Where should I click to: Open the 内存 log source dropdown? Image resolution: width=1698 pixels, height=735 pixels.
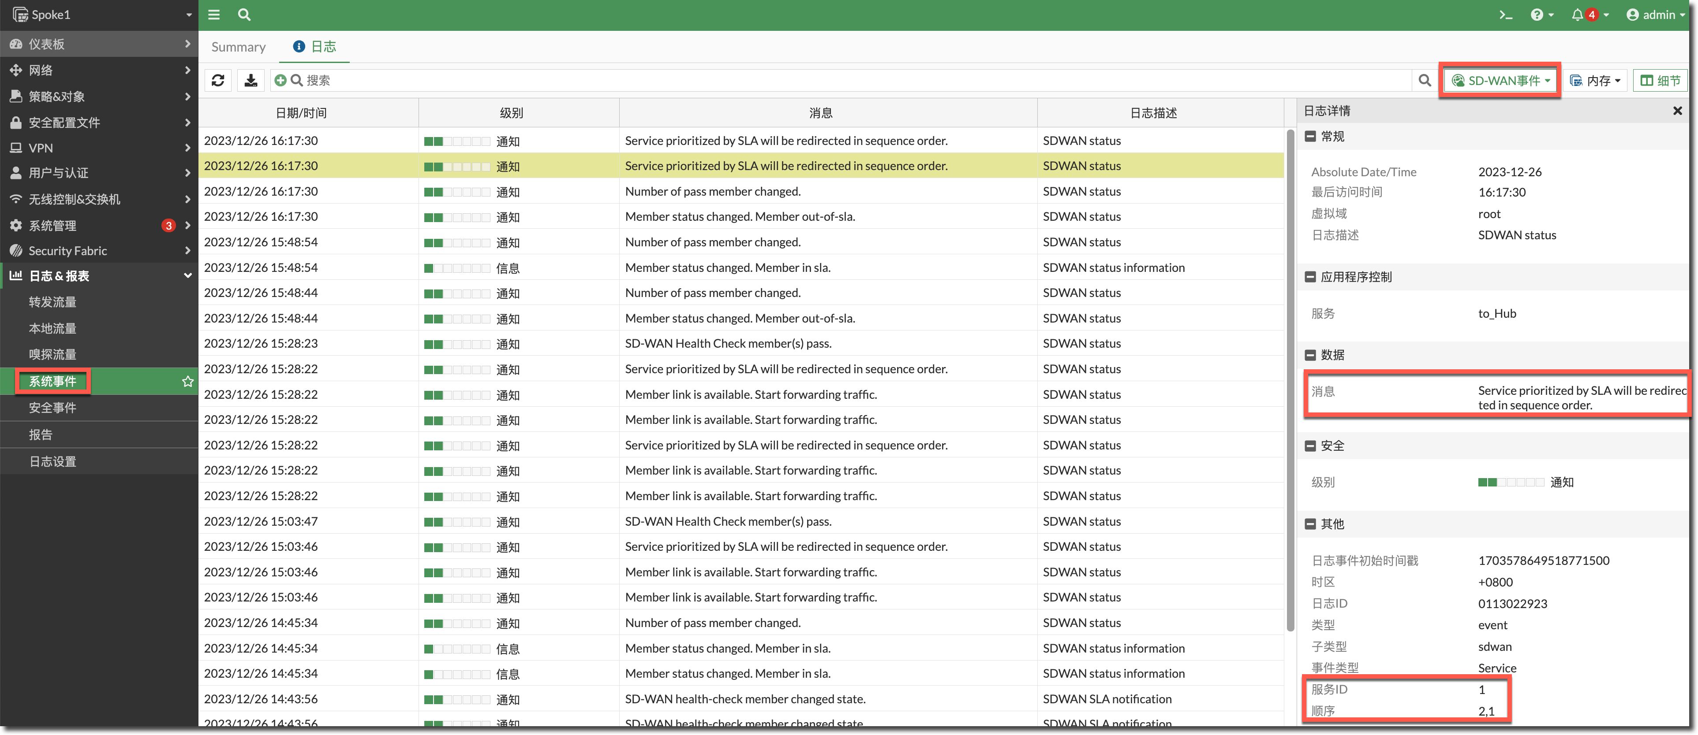(1595, 80)
